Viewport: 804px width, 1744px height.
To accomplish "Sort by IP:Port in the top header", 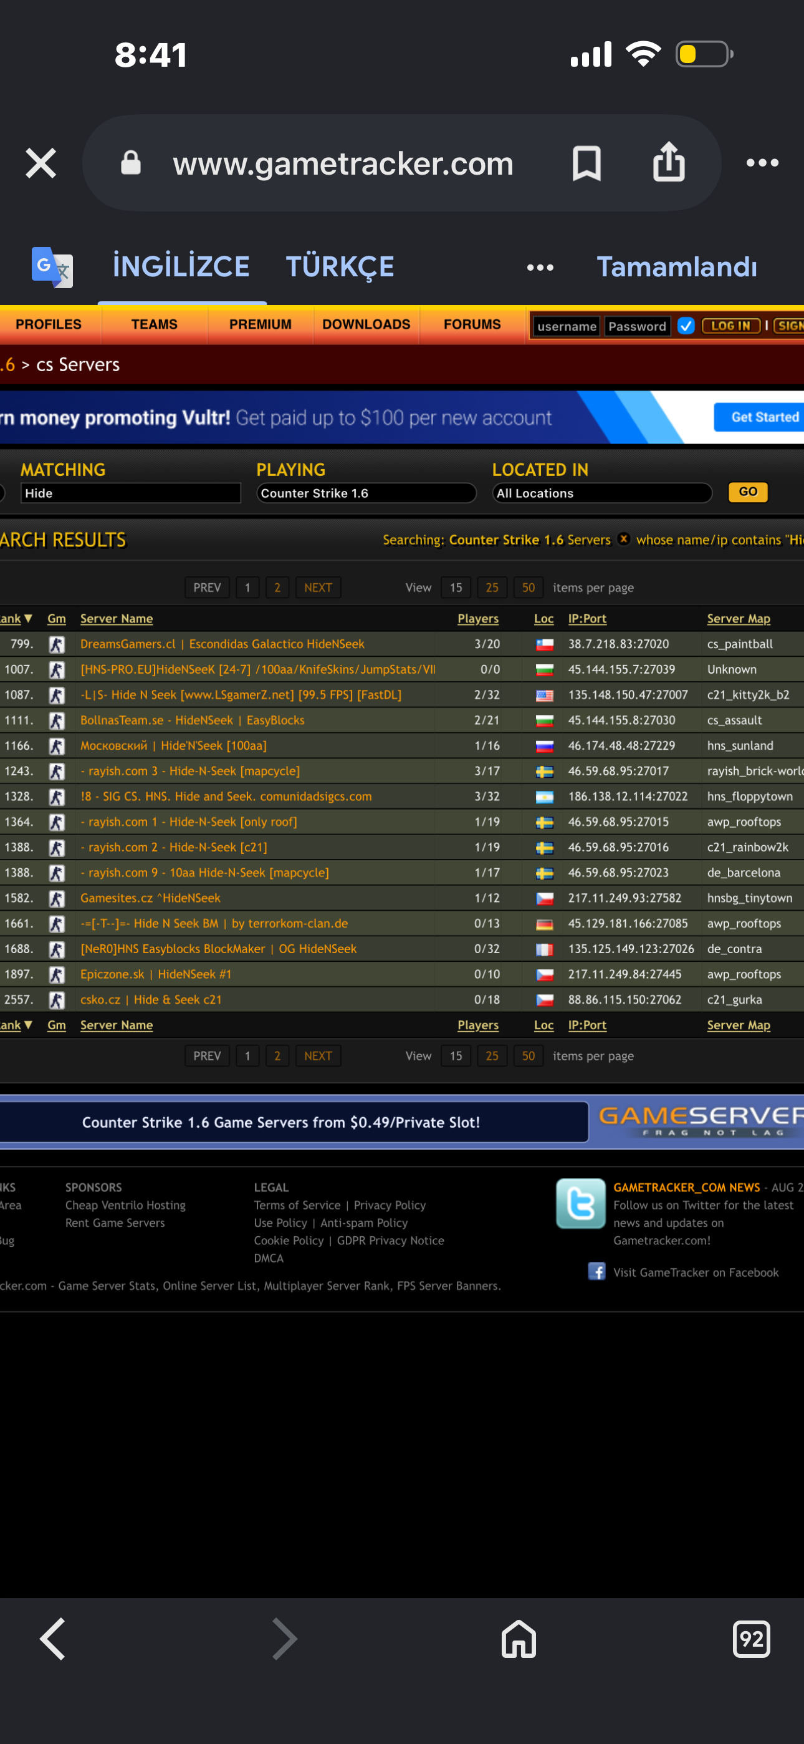I will 586,618.
